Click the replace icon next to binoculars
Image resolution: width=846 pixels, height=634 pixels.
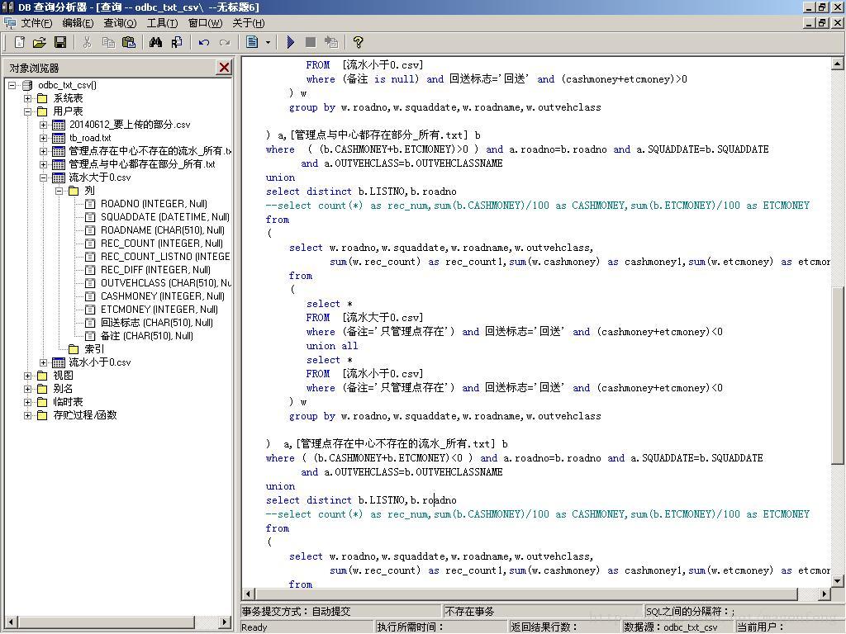pos(177,42)
